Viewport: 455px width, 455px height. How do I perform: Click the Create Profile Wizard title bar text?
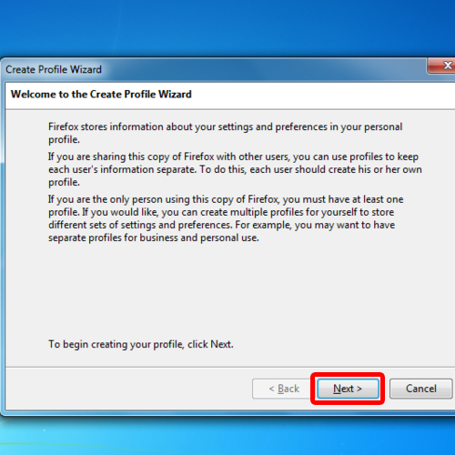coord(54,69)
